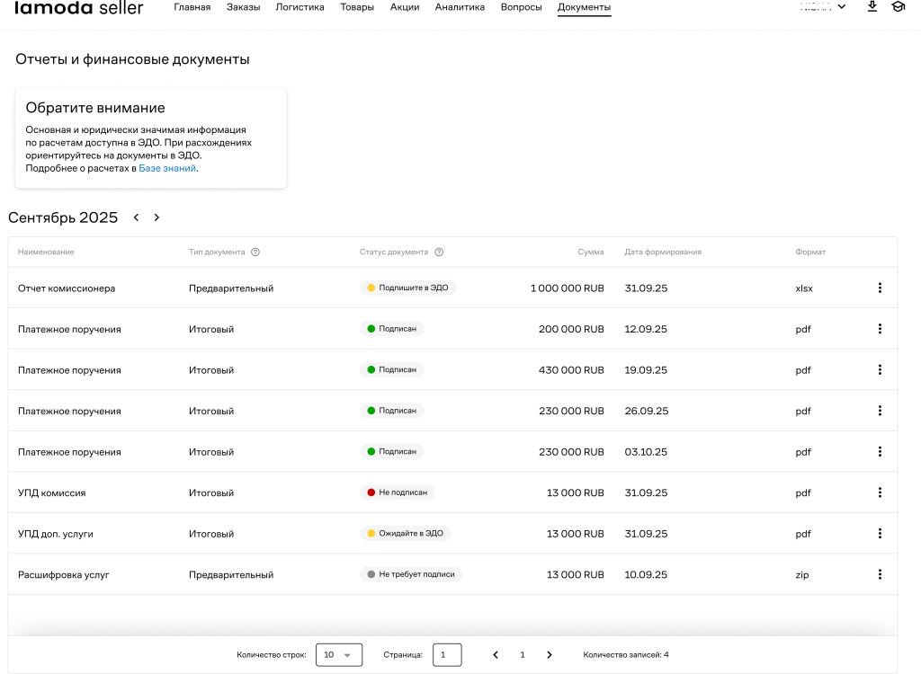This screenshot has width=921, height=674.
Task: Open three-dot menu for УПД комиссия row
Action: [880, 492]
